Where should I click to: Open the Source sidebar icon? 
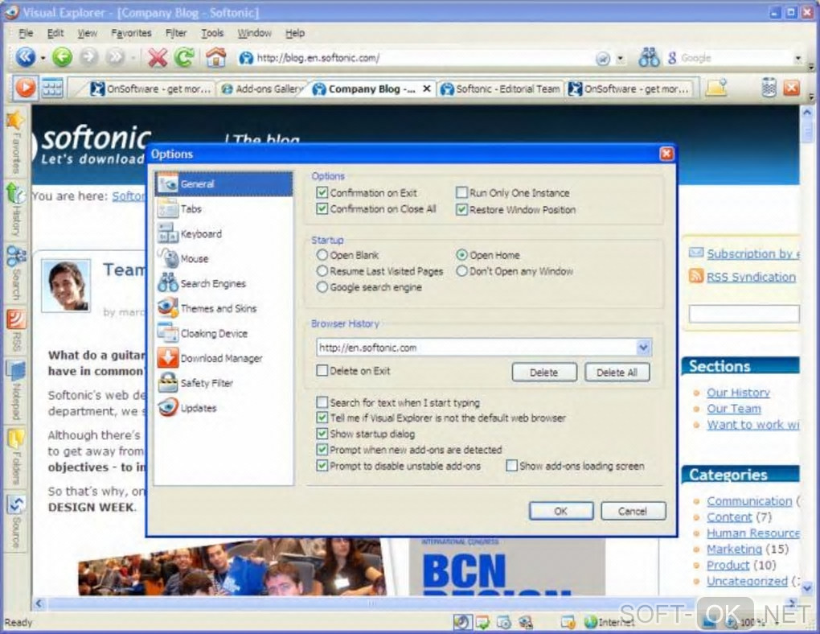click(16, 504)
